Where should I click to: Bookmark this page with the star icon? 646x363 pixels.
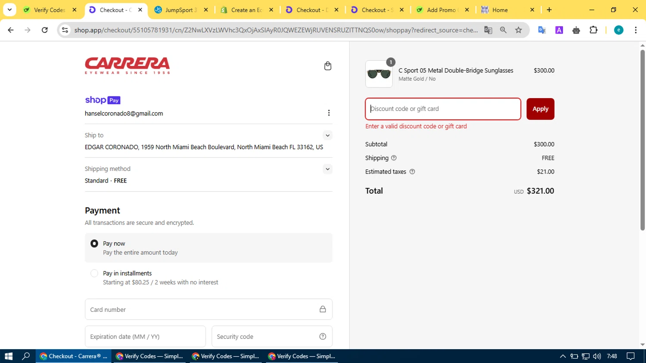tap(519, 30)
